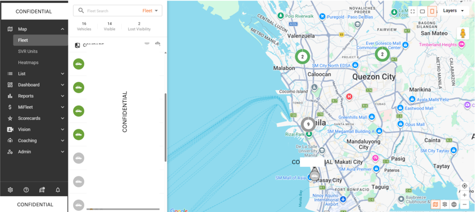Zoom in with the plus button
Image resolution: width=475 pixels, height=212 pixels.
[464, 195]
